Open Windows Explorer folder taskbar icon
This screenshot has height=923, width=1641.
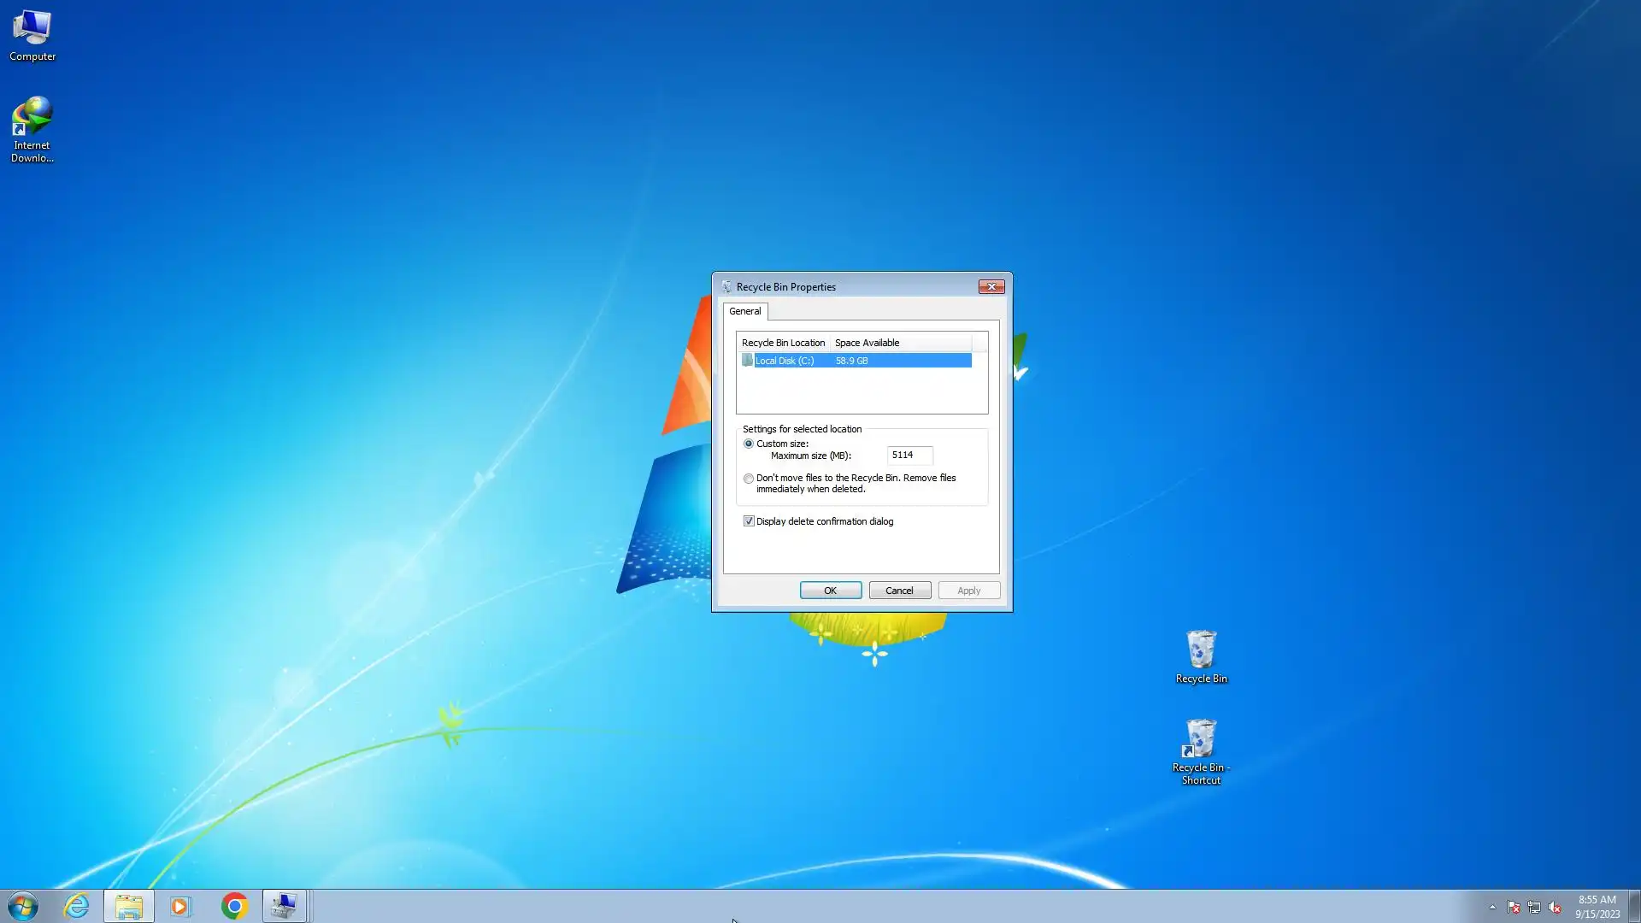pos(129,906)
